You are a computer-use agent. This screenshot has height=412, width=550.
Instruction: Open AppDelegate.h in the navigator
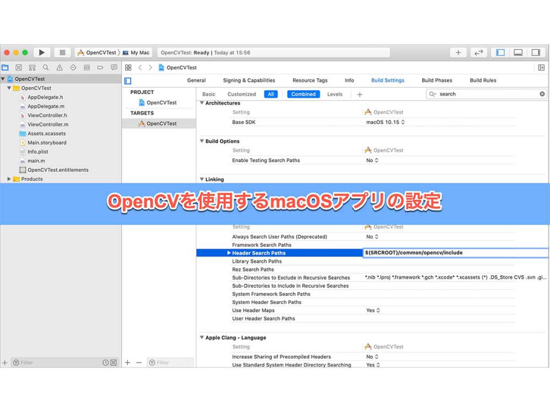tap(42, 97)
